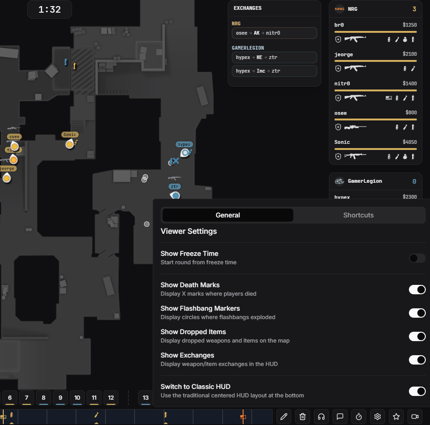Jump to round 13
430x425 pixels.
pyautogui.click(x=146, y=398)
